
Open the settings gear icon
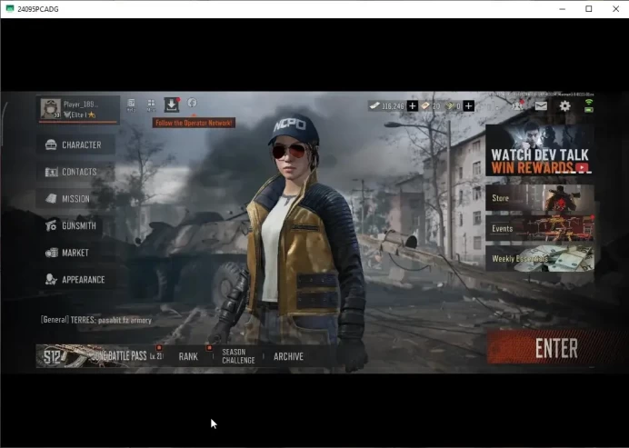[x=564, y=106]
